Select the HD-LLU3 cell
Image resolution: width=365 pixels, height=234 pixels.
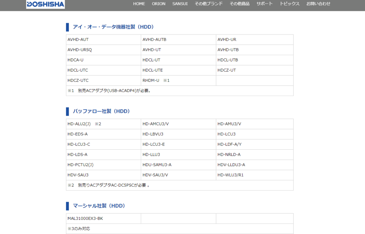click(178, 155)
